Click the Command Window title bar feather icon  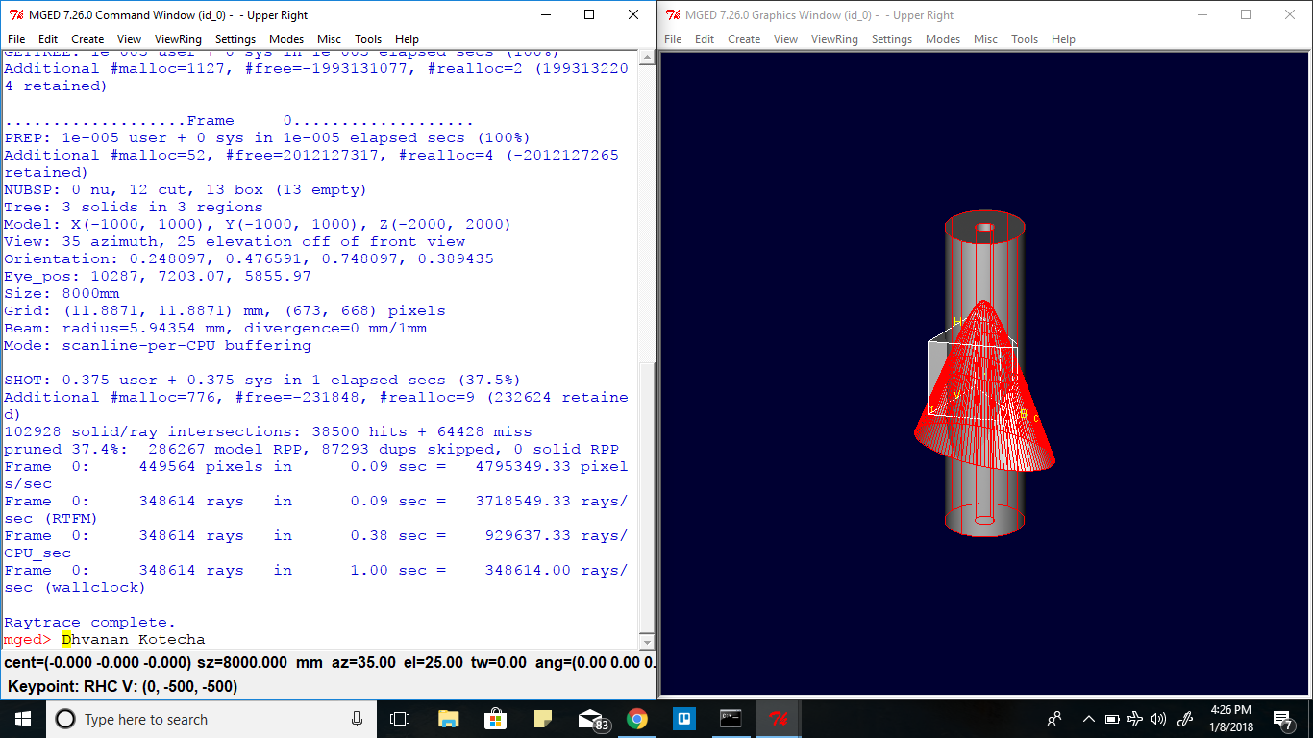tap(14, 15)
